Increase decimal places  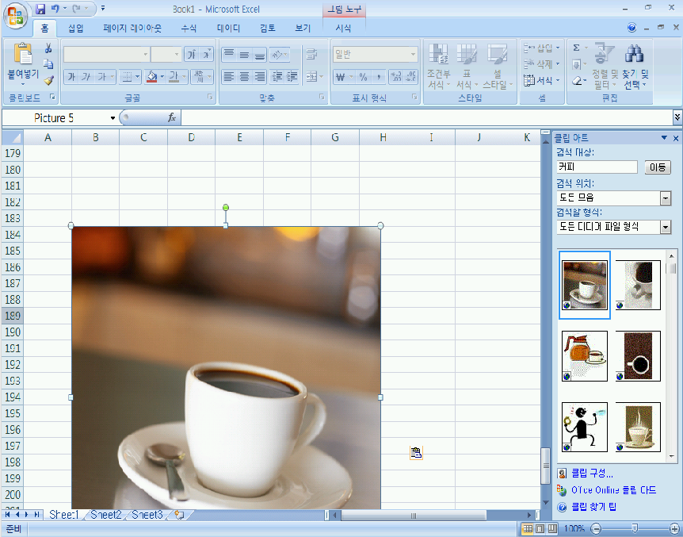coord(395,77)
